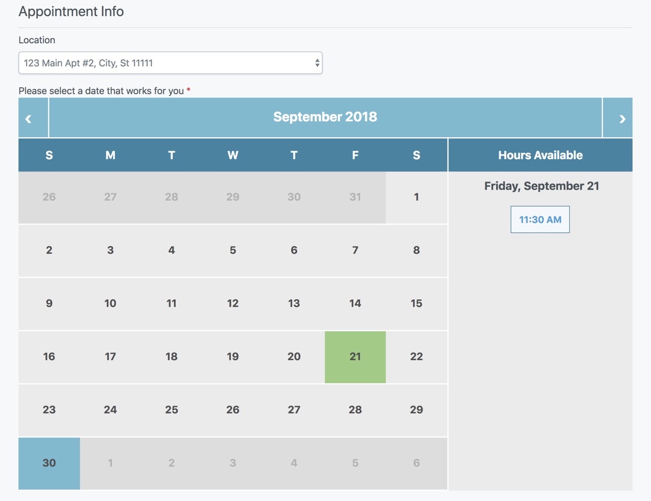
Task: Navigate to October using the next arrow
Action: click(623, 118)
